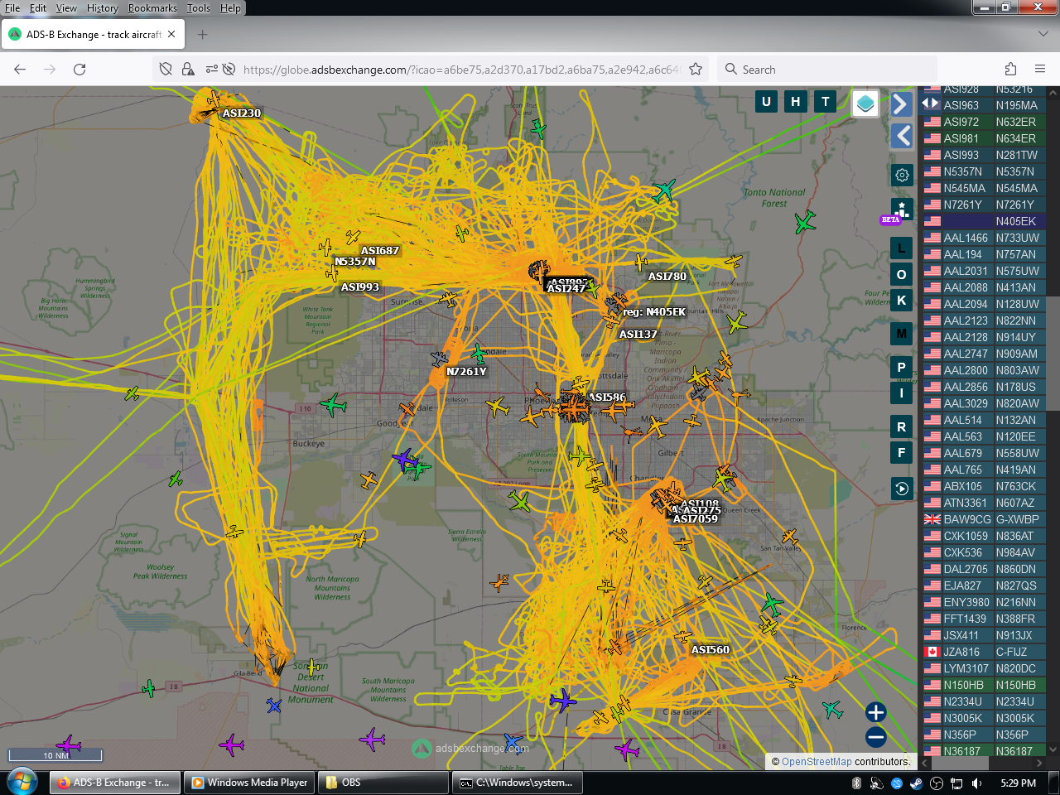Toggle the T map button
This screenshot has height=795, width=1060.
click(x=826, y=102)
